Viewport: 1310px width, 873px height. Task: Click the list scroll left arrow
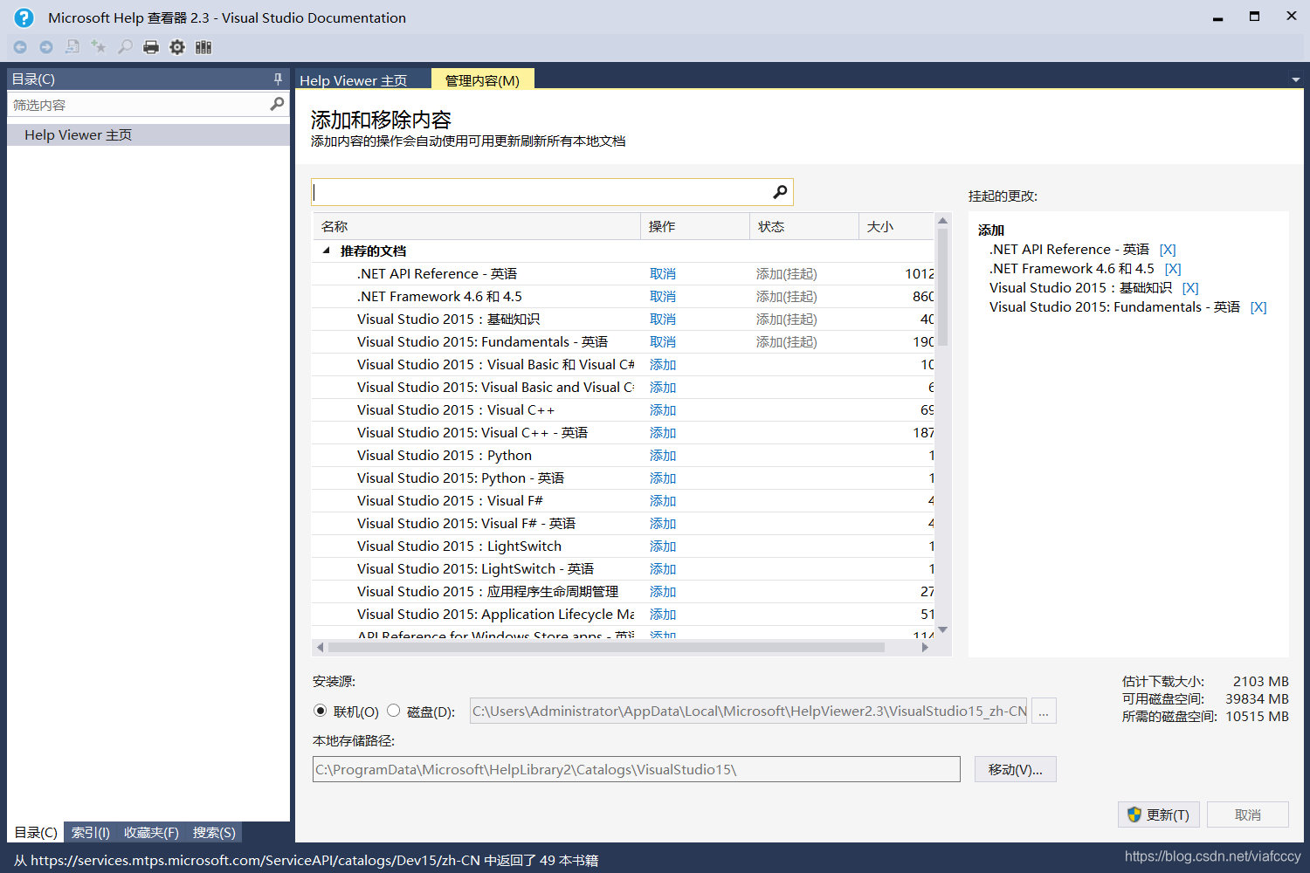[x=320, y=647]
